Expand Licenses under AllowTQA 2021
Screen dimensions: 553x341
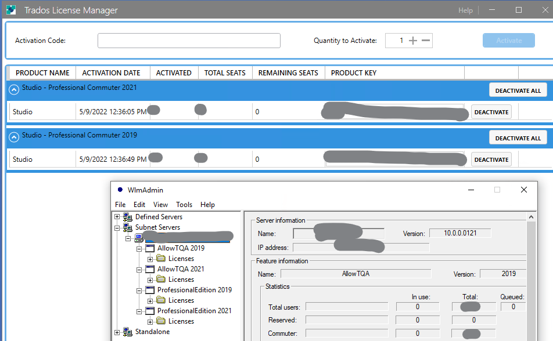point(150,281)
